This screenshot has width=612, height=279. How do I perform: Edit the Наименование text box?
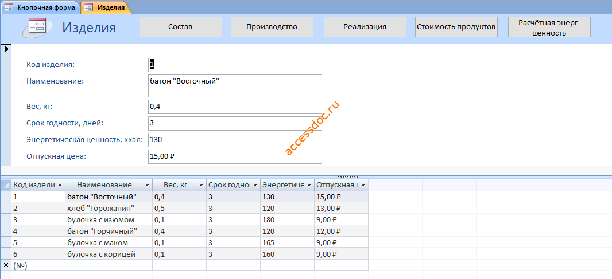235,86
